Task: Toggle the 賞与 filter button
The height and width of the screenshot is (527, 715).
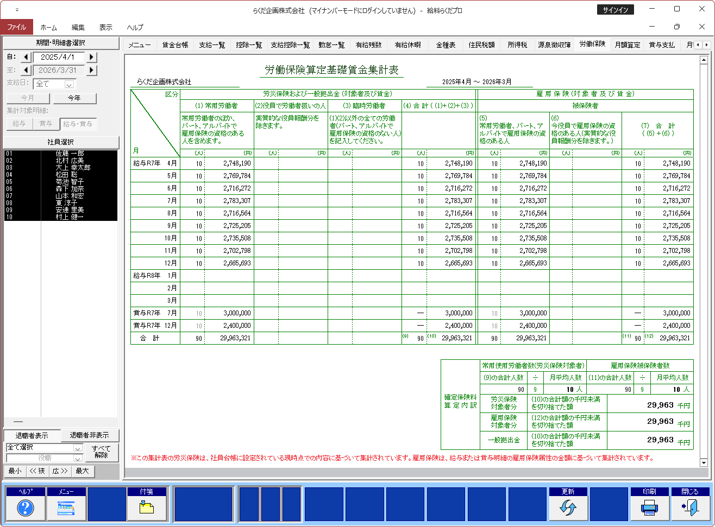Action: [x=46, y=124]
